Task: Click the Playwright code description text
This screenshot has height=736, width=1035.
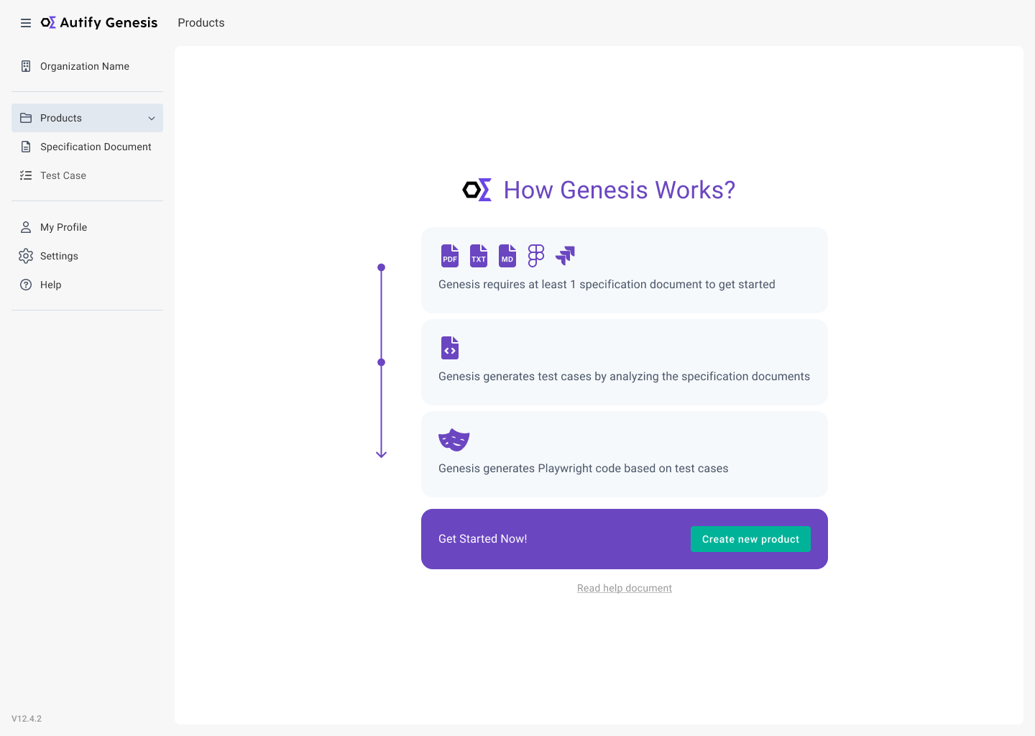Action: pos(583,469)
